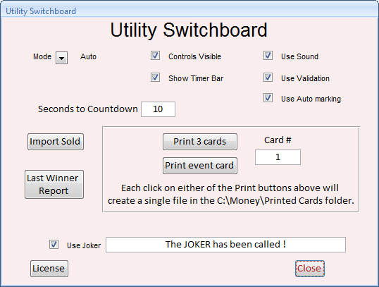The height and width of the screenshot is (287, 379).
Task: Click the Utility Switchboard window title bar text
Action: 41,11
